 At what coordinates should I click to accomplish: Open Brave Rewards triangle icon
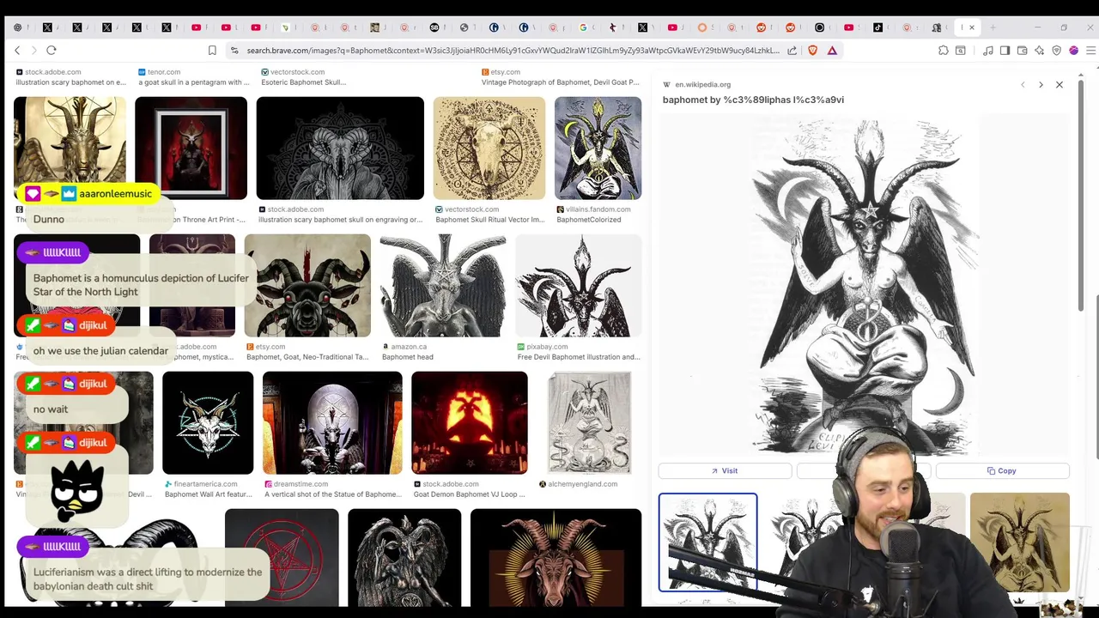point(832,51)
